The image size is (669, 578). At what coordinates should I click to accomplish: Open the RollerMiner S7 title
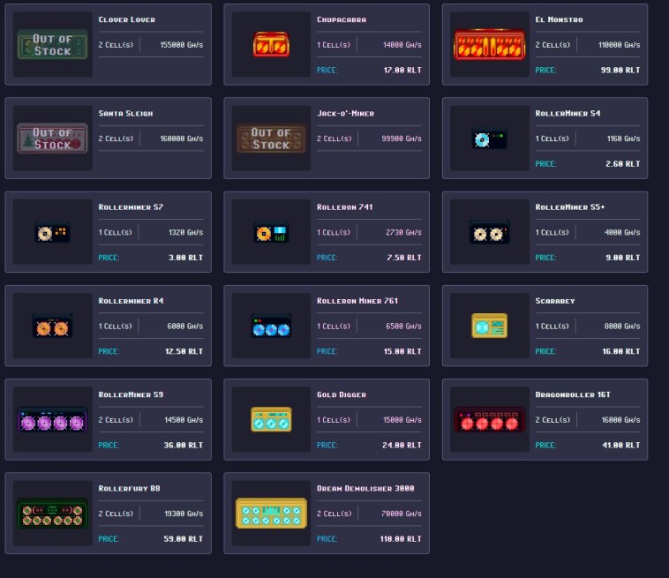click(x=131, y=207)
